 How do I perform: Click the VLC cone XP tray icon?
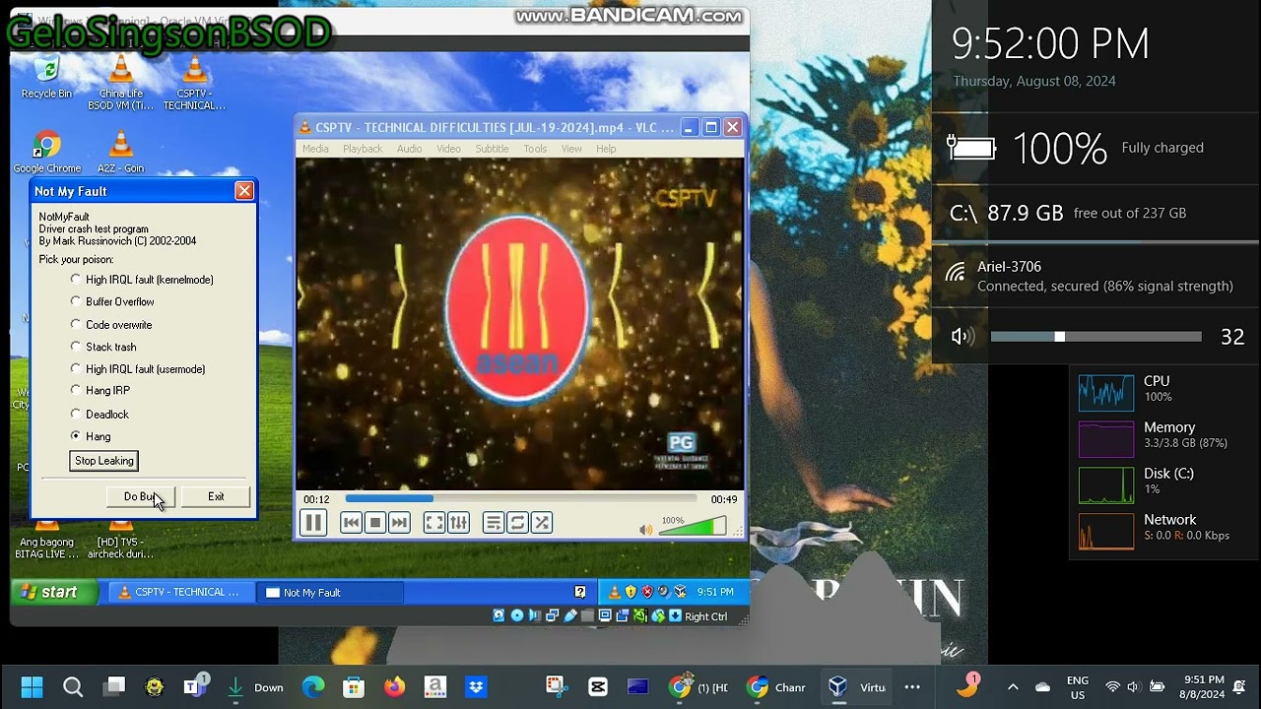[615, 592]
